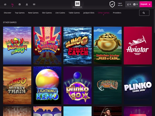Screen dimensions: 155x116
Task: Play the Lightning Box Keno game
Action: [x=47, y=85]
